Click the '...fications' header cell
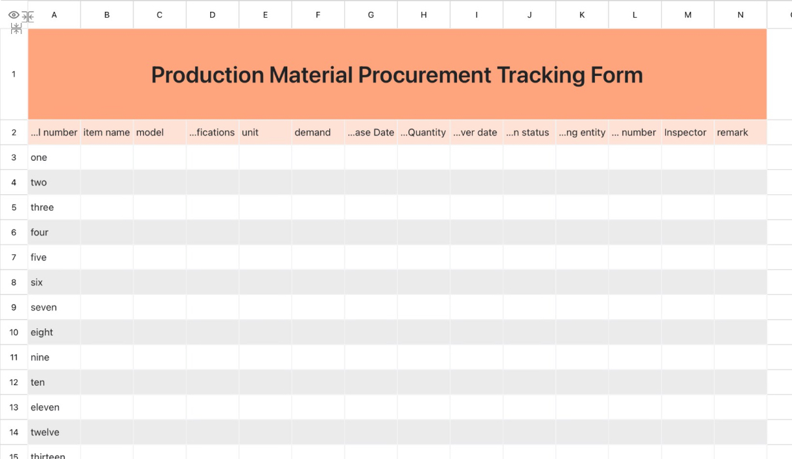 213,132
